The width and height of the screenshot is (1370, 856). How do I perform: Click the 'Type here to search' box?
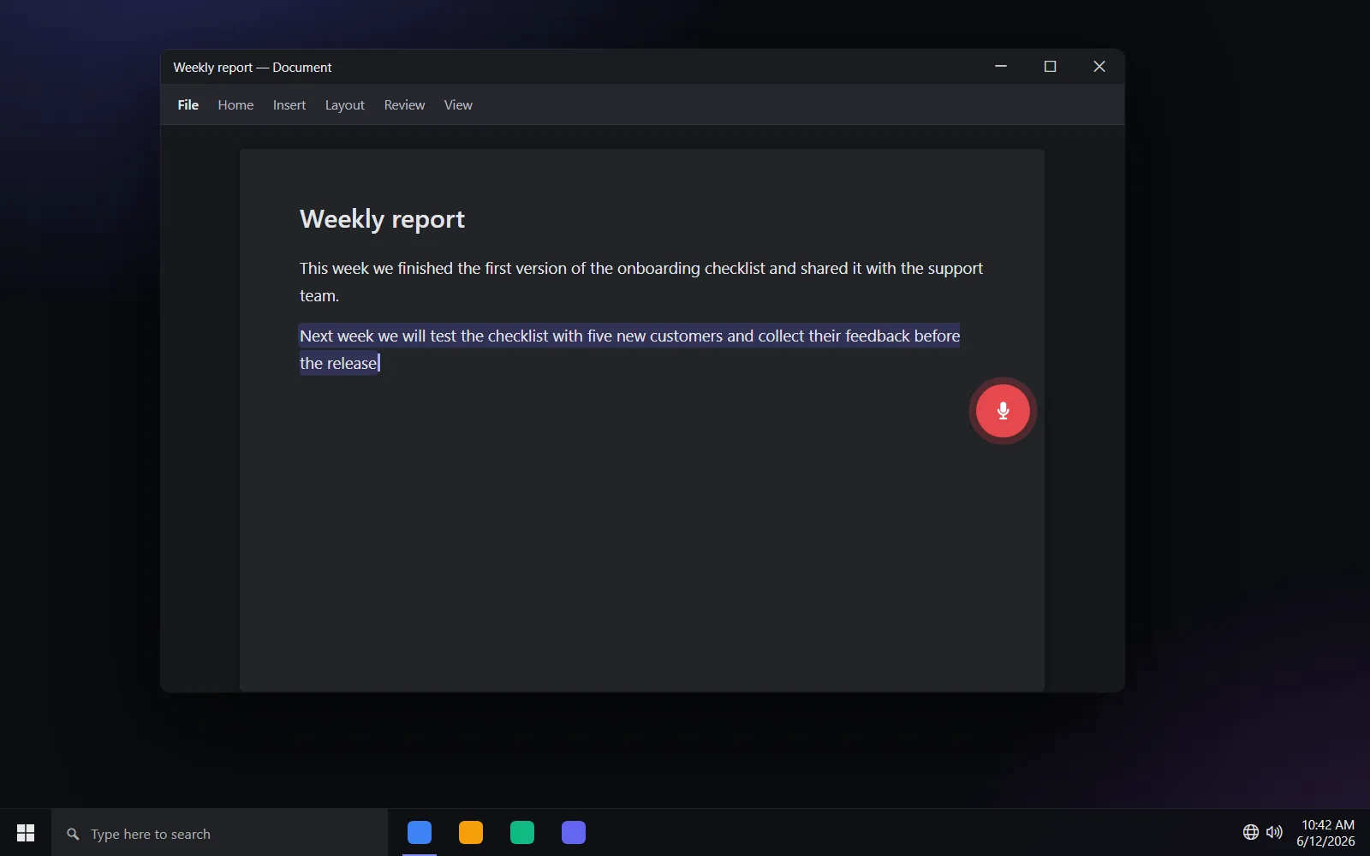pos(219,833)
